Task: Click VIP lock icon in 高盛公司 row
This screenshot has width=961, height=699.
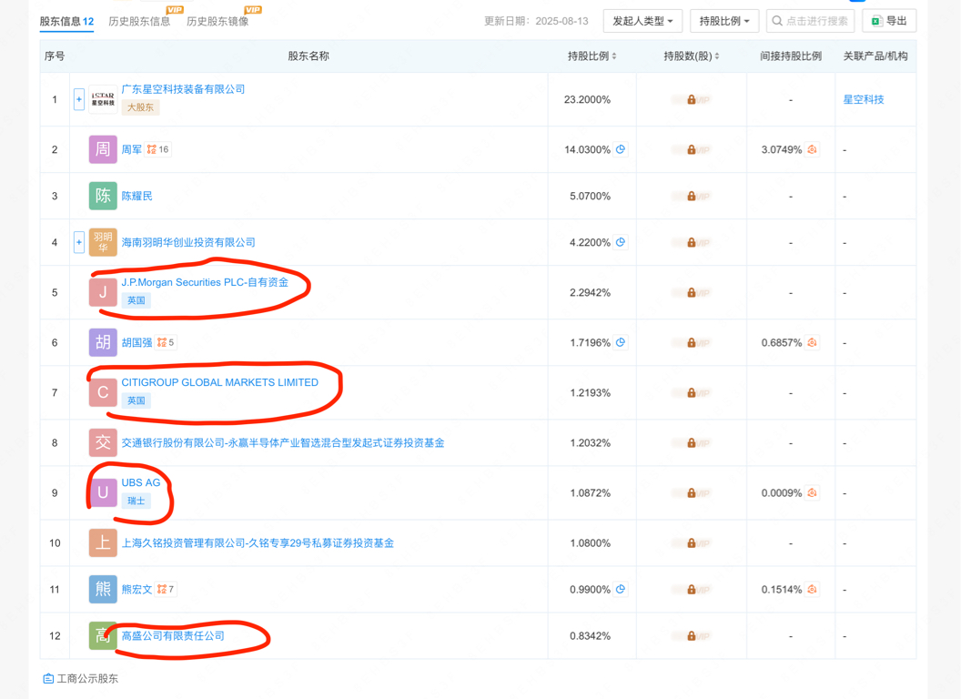Action: click(x=692, y=636)
